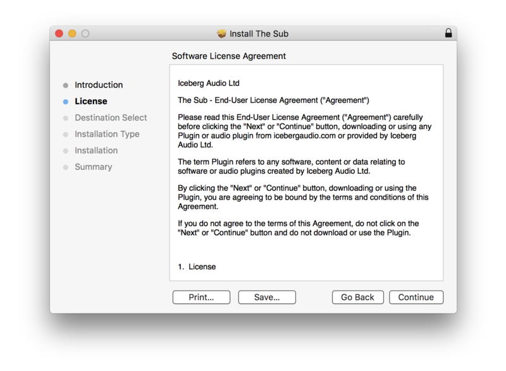
Task: Click the paragraph starting 'The term Plugin'
Action: [291, 166]
